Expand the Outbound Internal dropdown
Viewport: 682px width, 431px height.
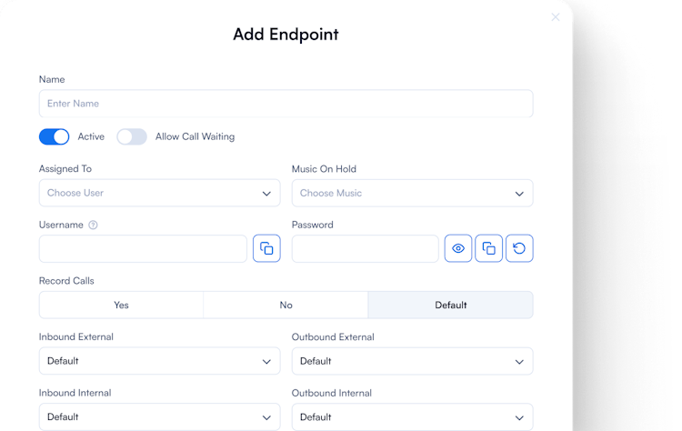(x=412, y=416)
